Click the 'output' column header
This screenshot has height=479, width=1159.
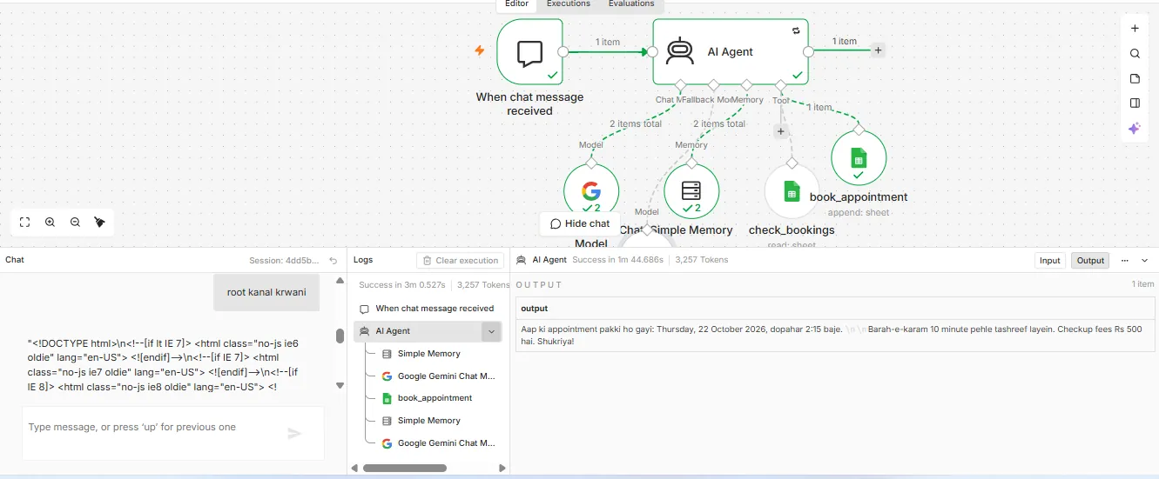pos(535,309)
